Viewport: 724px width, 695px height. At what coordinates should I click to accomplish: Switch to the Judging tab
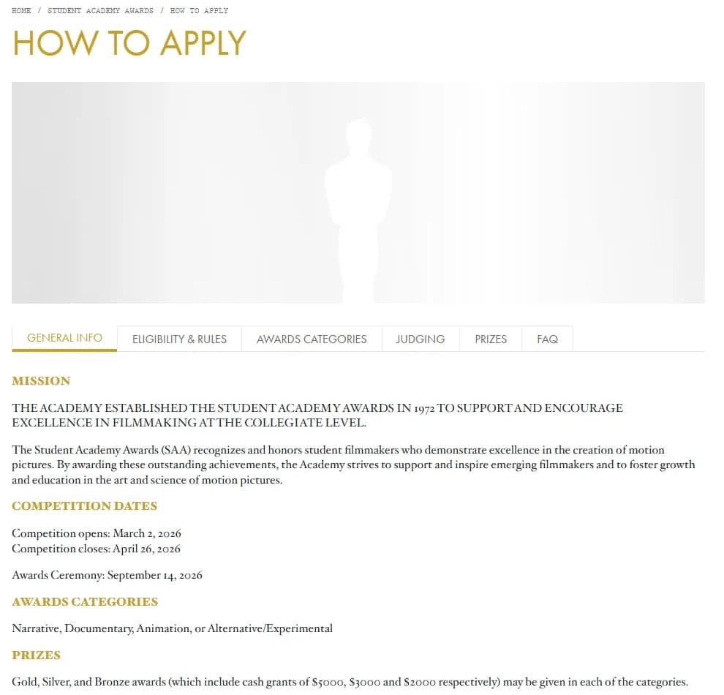pos(421,339)
